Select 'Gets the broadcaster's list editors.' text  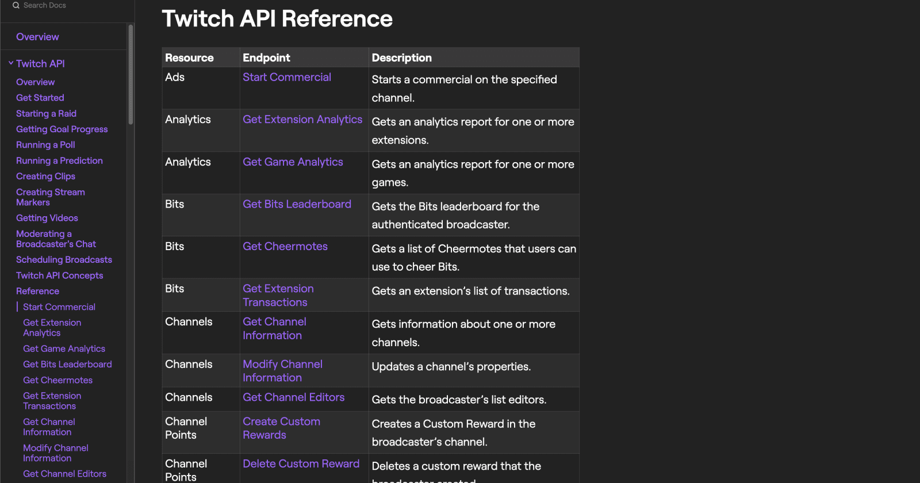pyautogui.click(x=459, y=400)
